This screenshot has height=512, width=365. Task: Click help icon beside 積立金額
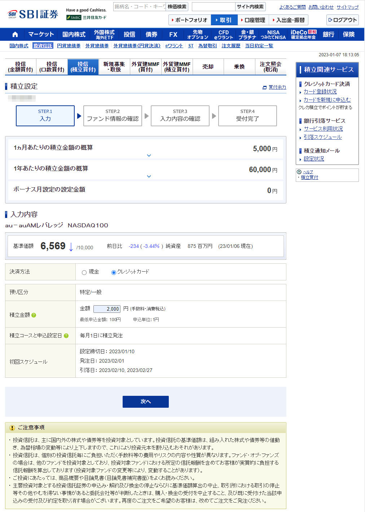[34, 315]
